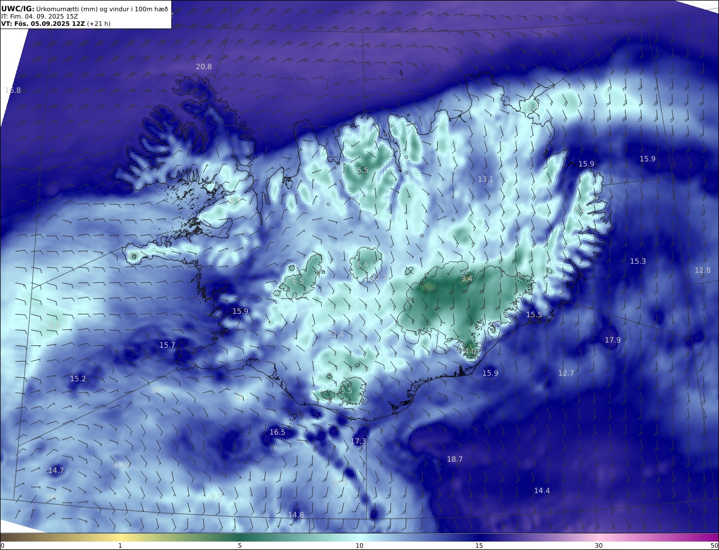Click the 'IT: Fim. 04. 09. 2025 15Z' line
This screenshot has width=719, height=550.
pyautogui.click(x=40, y=16)
